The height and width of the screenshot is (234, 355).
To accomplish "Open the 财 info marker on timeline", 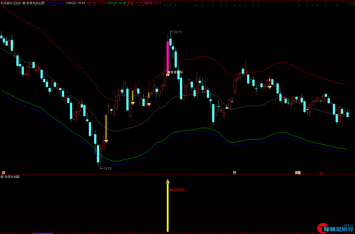I will pos(234,173).
